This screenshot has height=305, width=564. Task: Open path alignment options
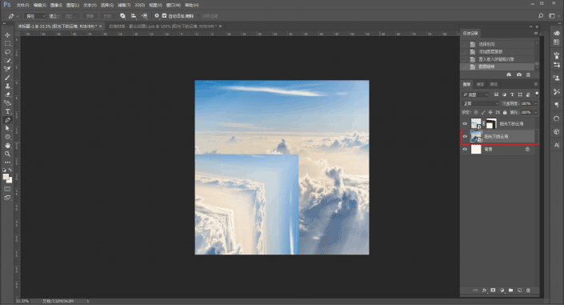134,16
